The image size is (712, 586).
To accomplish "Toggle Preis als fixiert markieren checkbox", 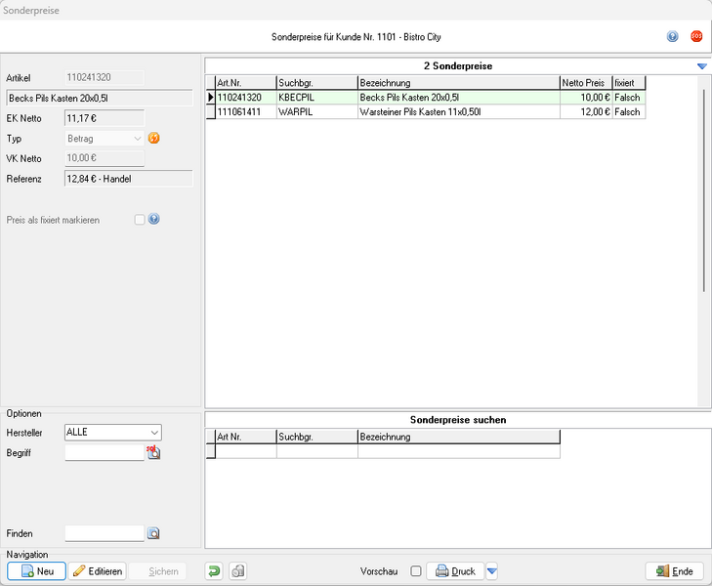I will tap(140, 220).
